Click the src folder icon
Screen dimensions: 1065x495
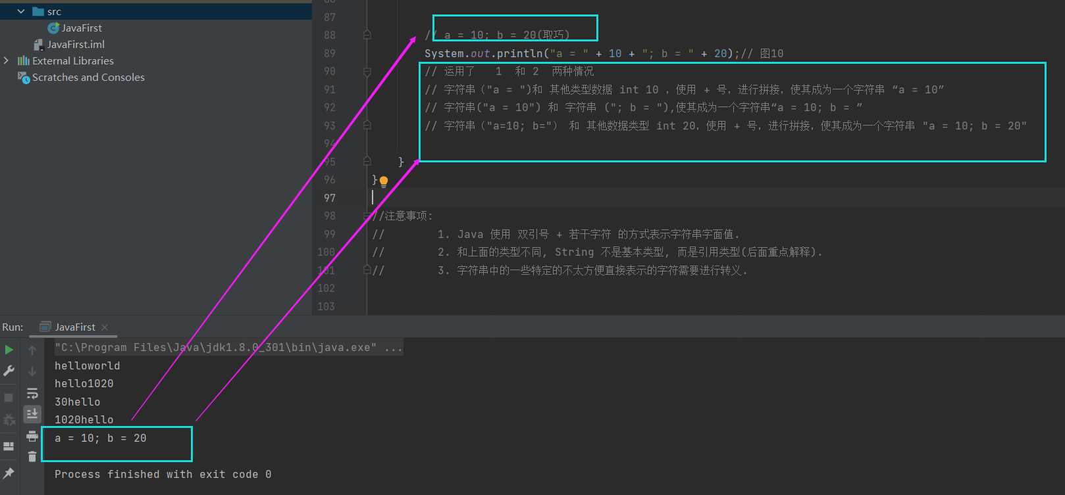point(38,11)
